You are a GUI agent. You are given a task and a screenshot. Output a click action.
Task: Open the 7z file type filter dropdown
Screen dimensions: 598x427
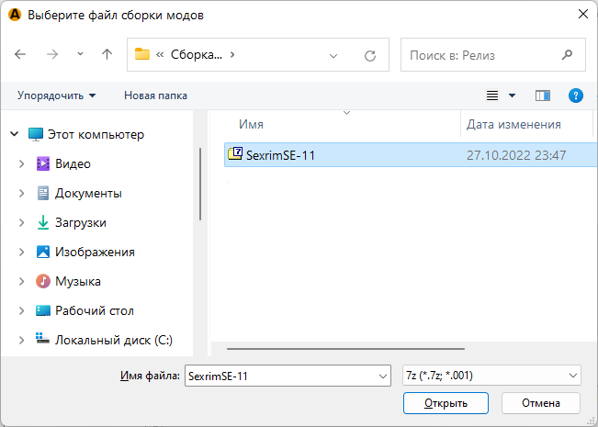click(x=491, y=375)
